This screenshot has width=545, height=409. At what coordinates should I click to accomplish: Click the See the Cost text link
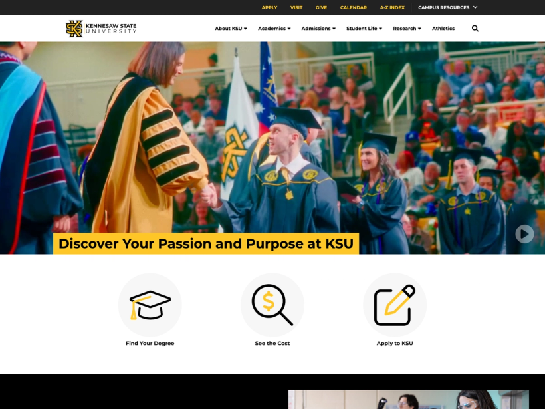pos(272,343)
